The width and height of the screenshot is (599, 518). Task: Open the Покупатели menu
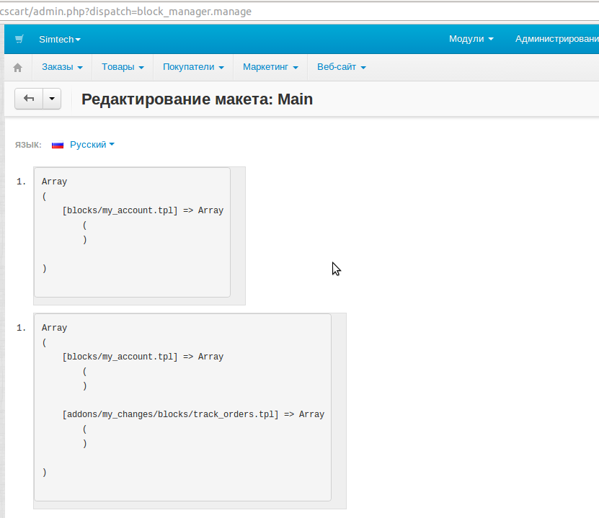192,67
